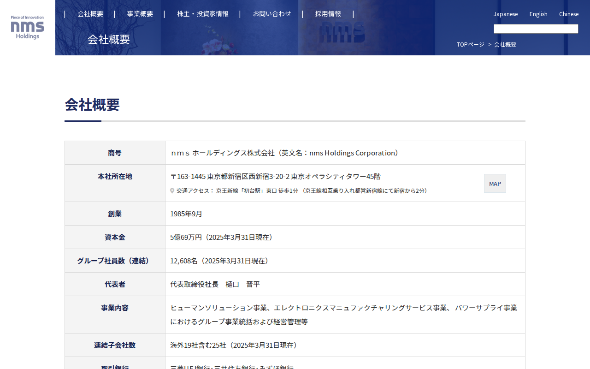Viewport: 590px width, 369px height.
Task: Focus the site search input field
Action: click(x=536, y=29)
